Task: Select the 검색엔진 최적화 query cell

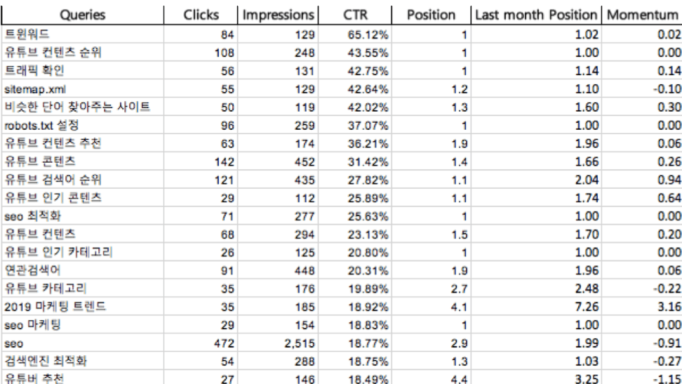Action: [x=83, y=361]
